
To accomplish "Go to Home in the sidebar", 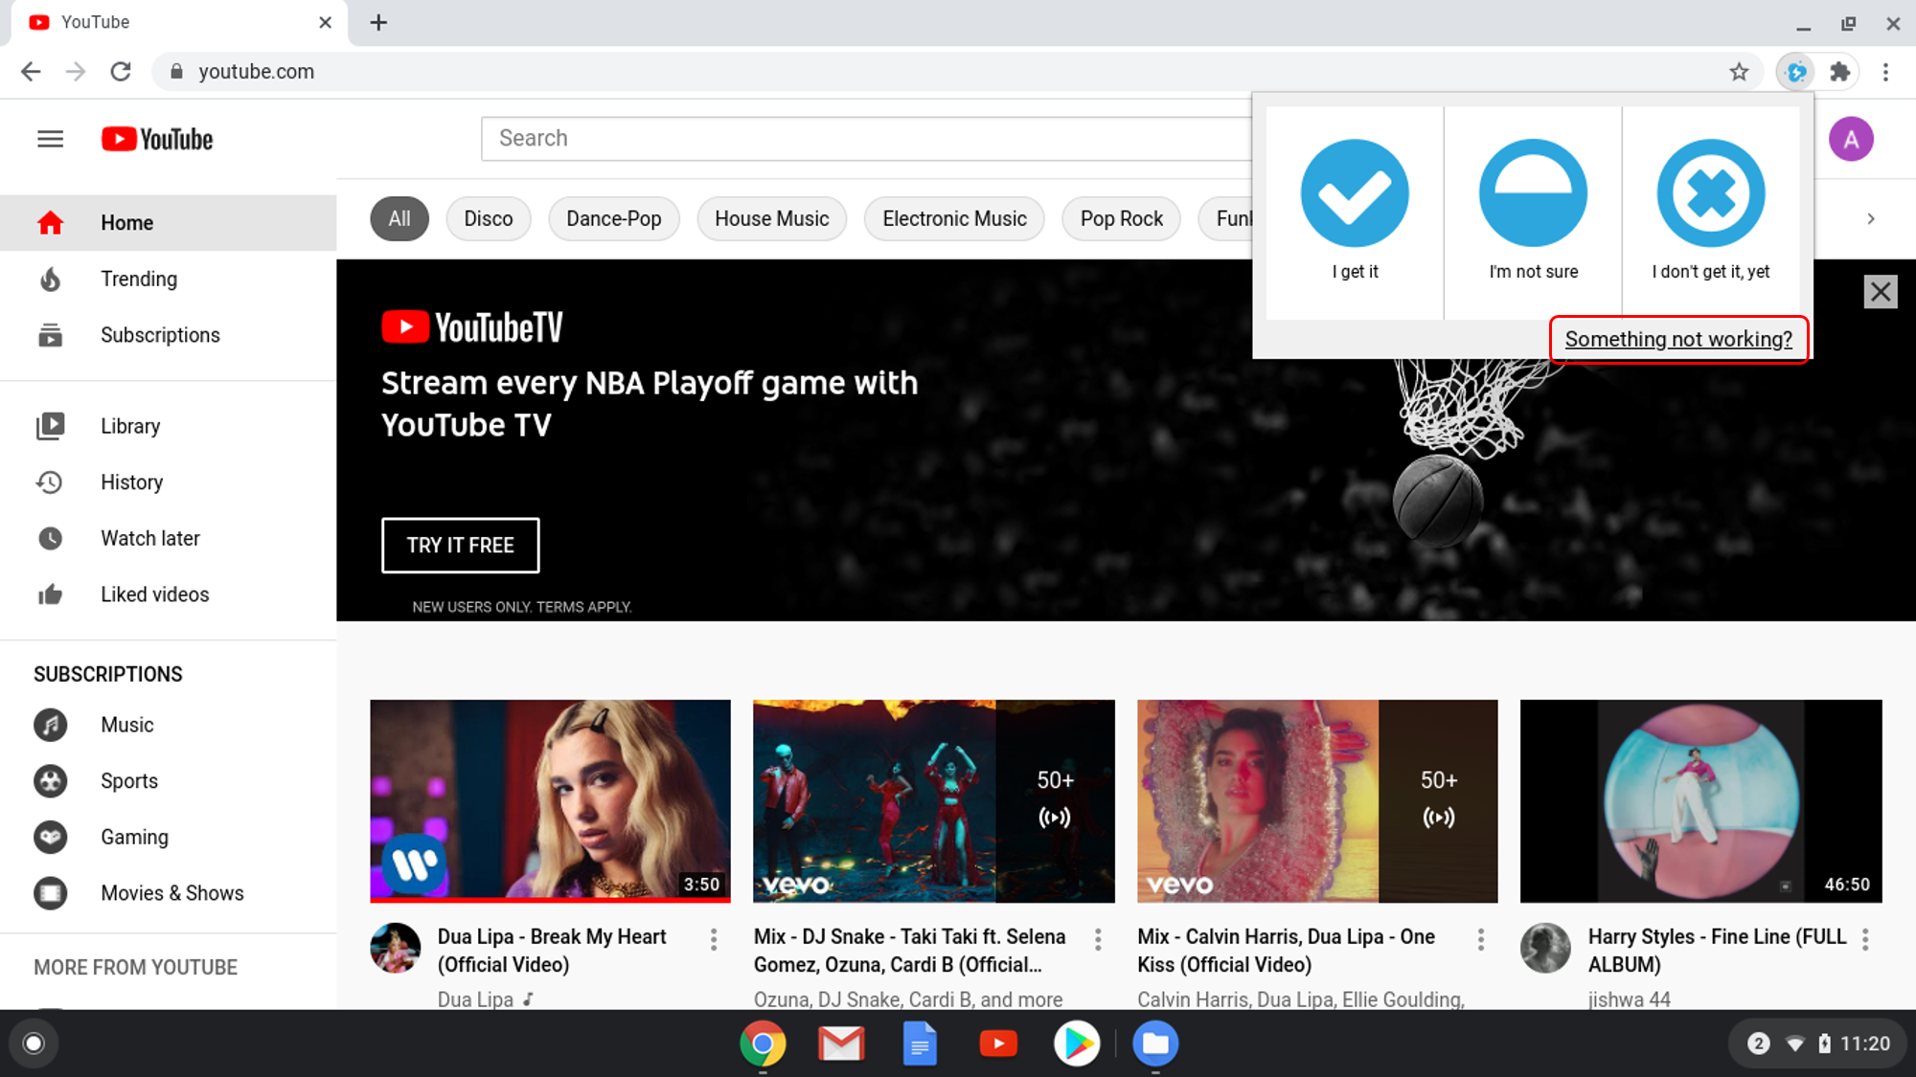I will click(169, 223).
